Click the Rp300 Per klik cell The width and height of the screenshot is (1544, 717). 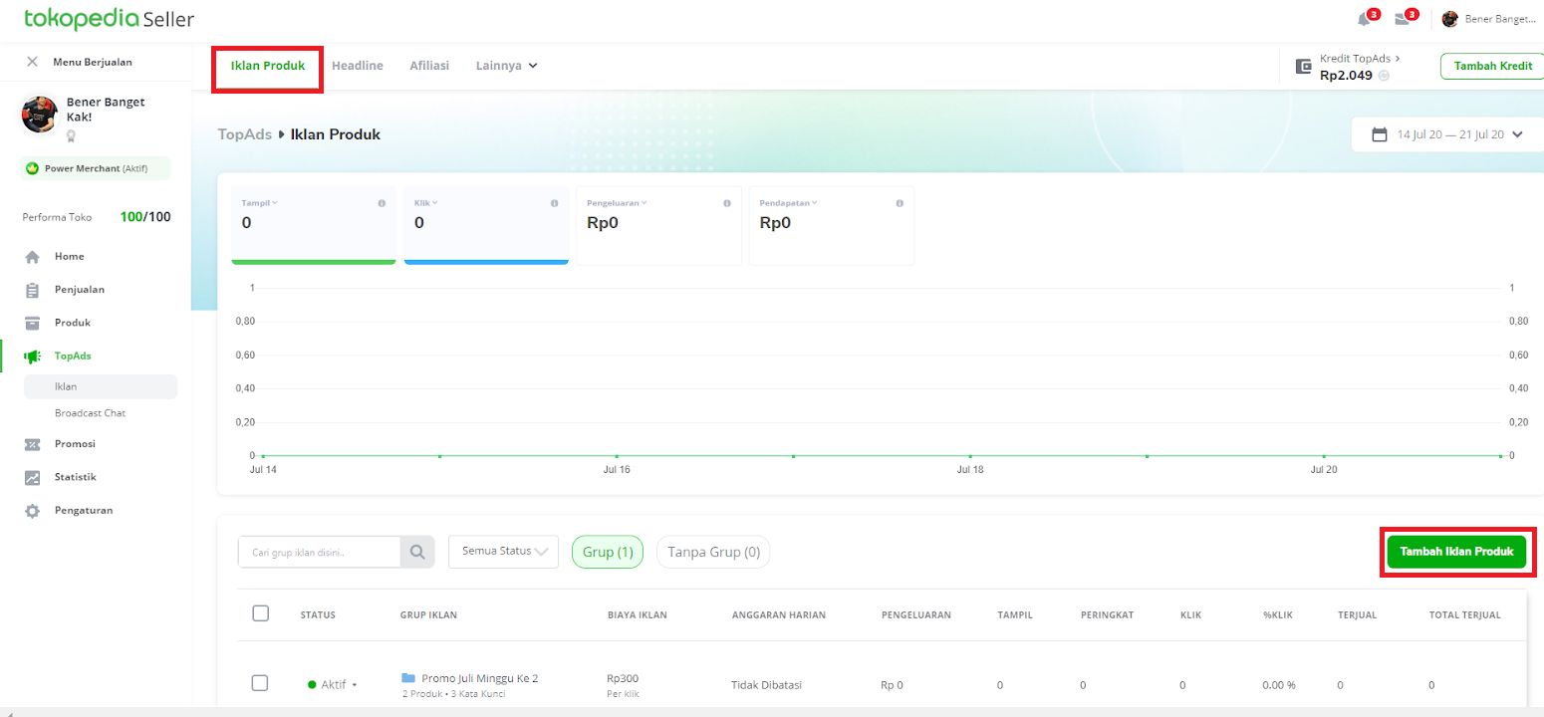point(624,685)
